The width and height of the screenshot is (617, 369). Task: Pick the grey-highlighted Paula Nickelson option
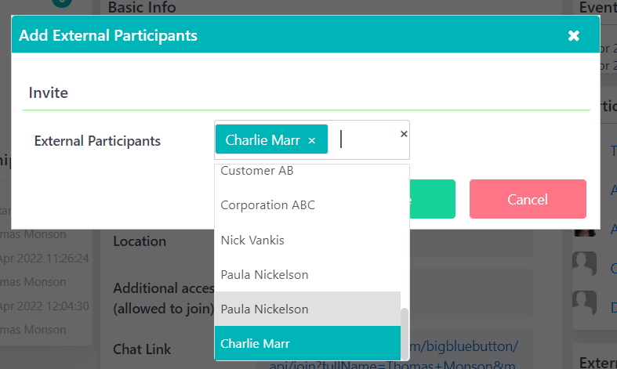coord(307,309)
